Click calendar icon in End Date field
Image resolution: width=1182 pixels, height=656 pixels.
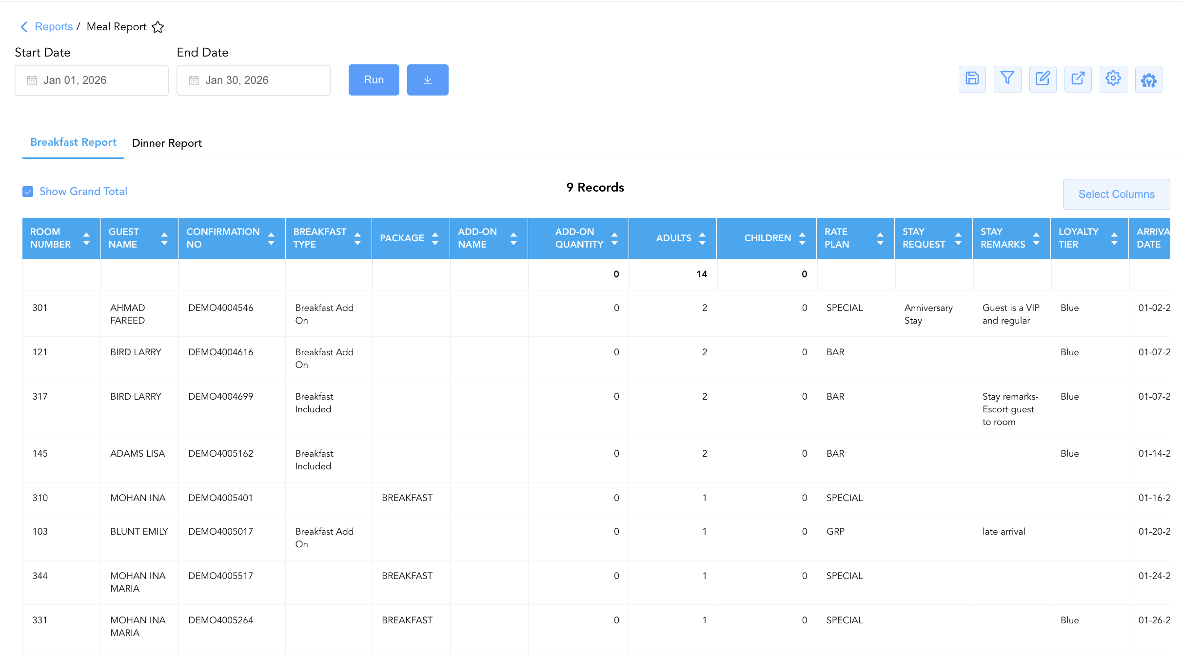194,80
